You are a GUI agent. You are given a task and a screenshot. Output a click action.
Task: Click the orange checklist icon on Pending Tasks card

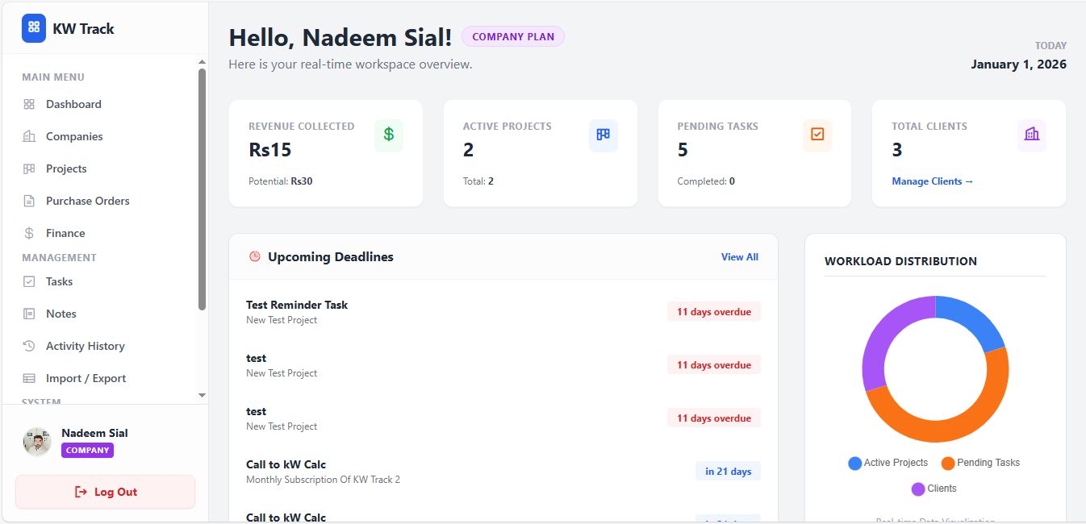click(x=817, y=135)
